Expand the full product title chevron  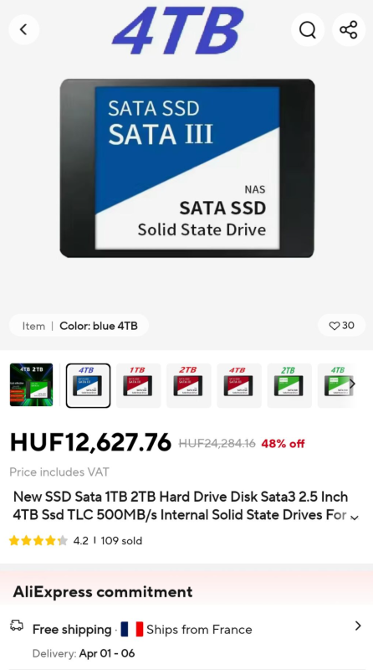pyautogui.click(x=355, y=518)
